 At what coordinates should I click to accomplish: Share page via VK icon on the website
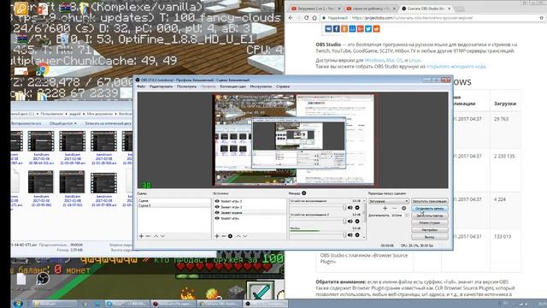[328, 29]
